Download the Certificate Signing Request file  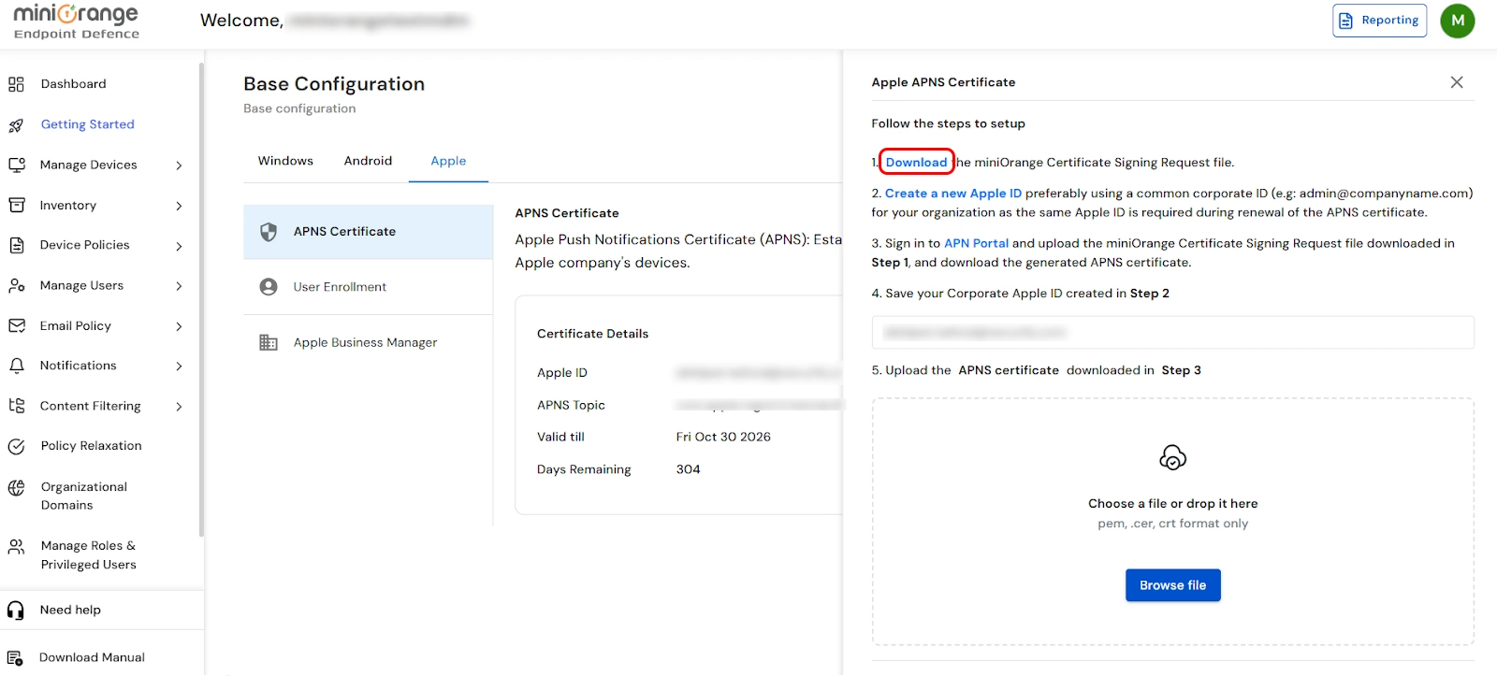916,162
